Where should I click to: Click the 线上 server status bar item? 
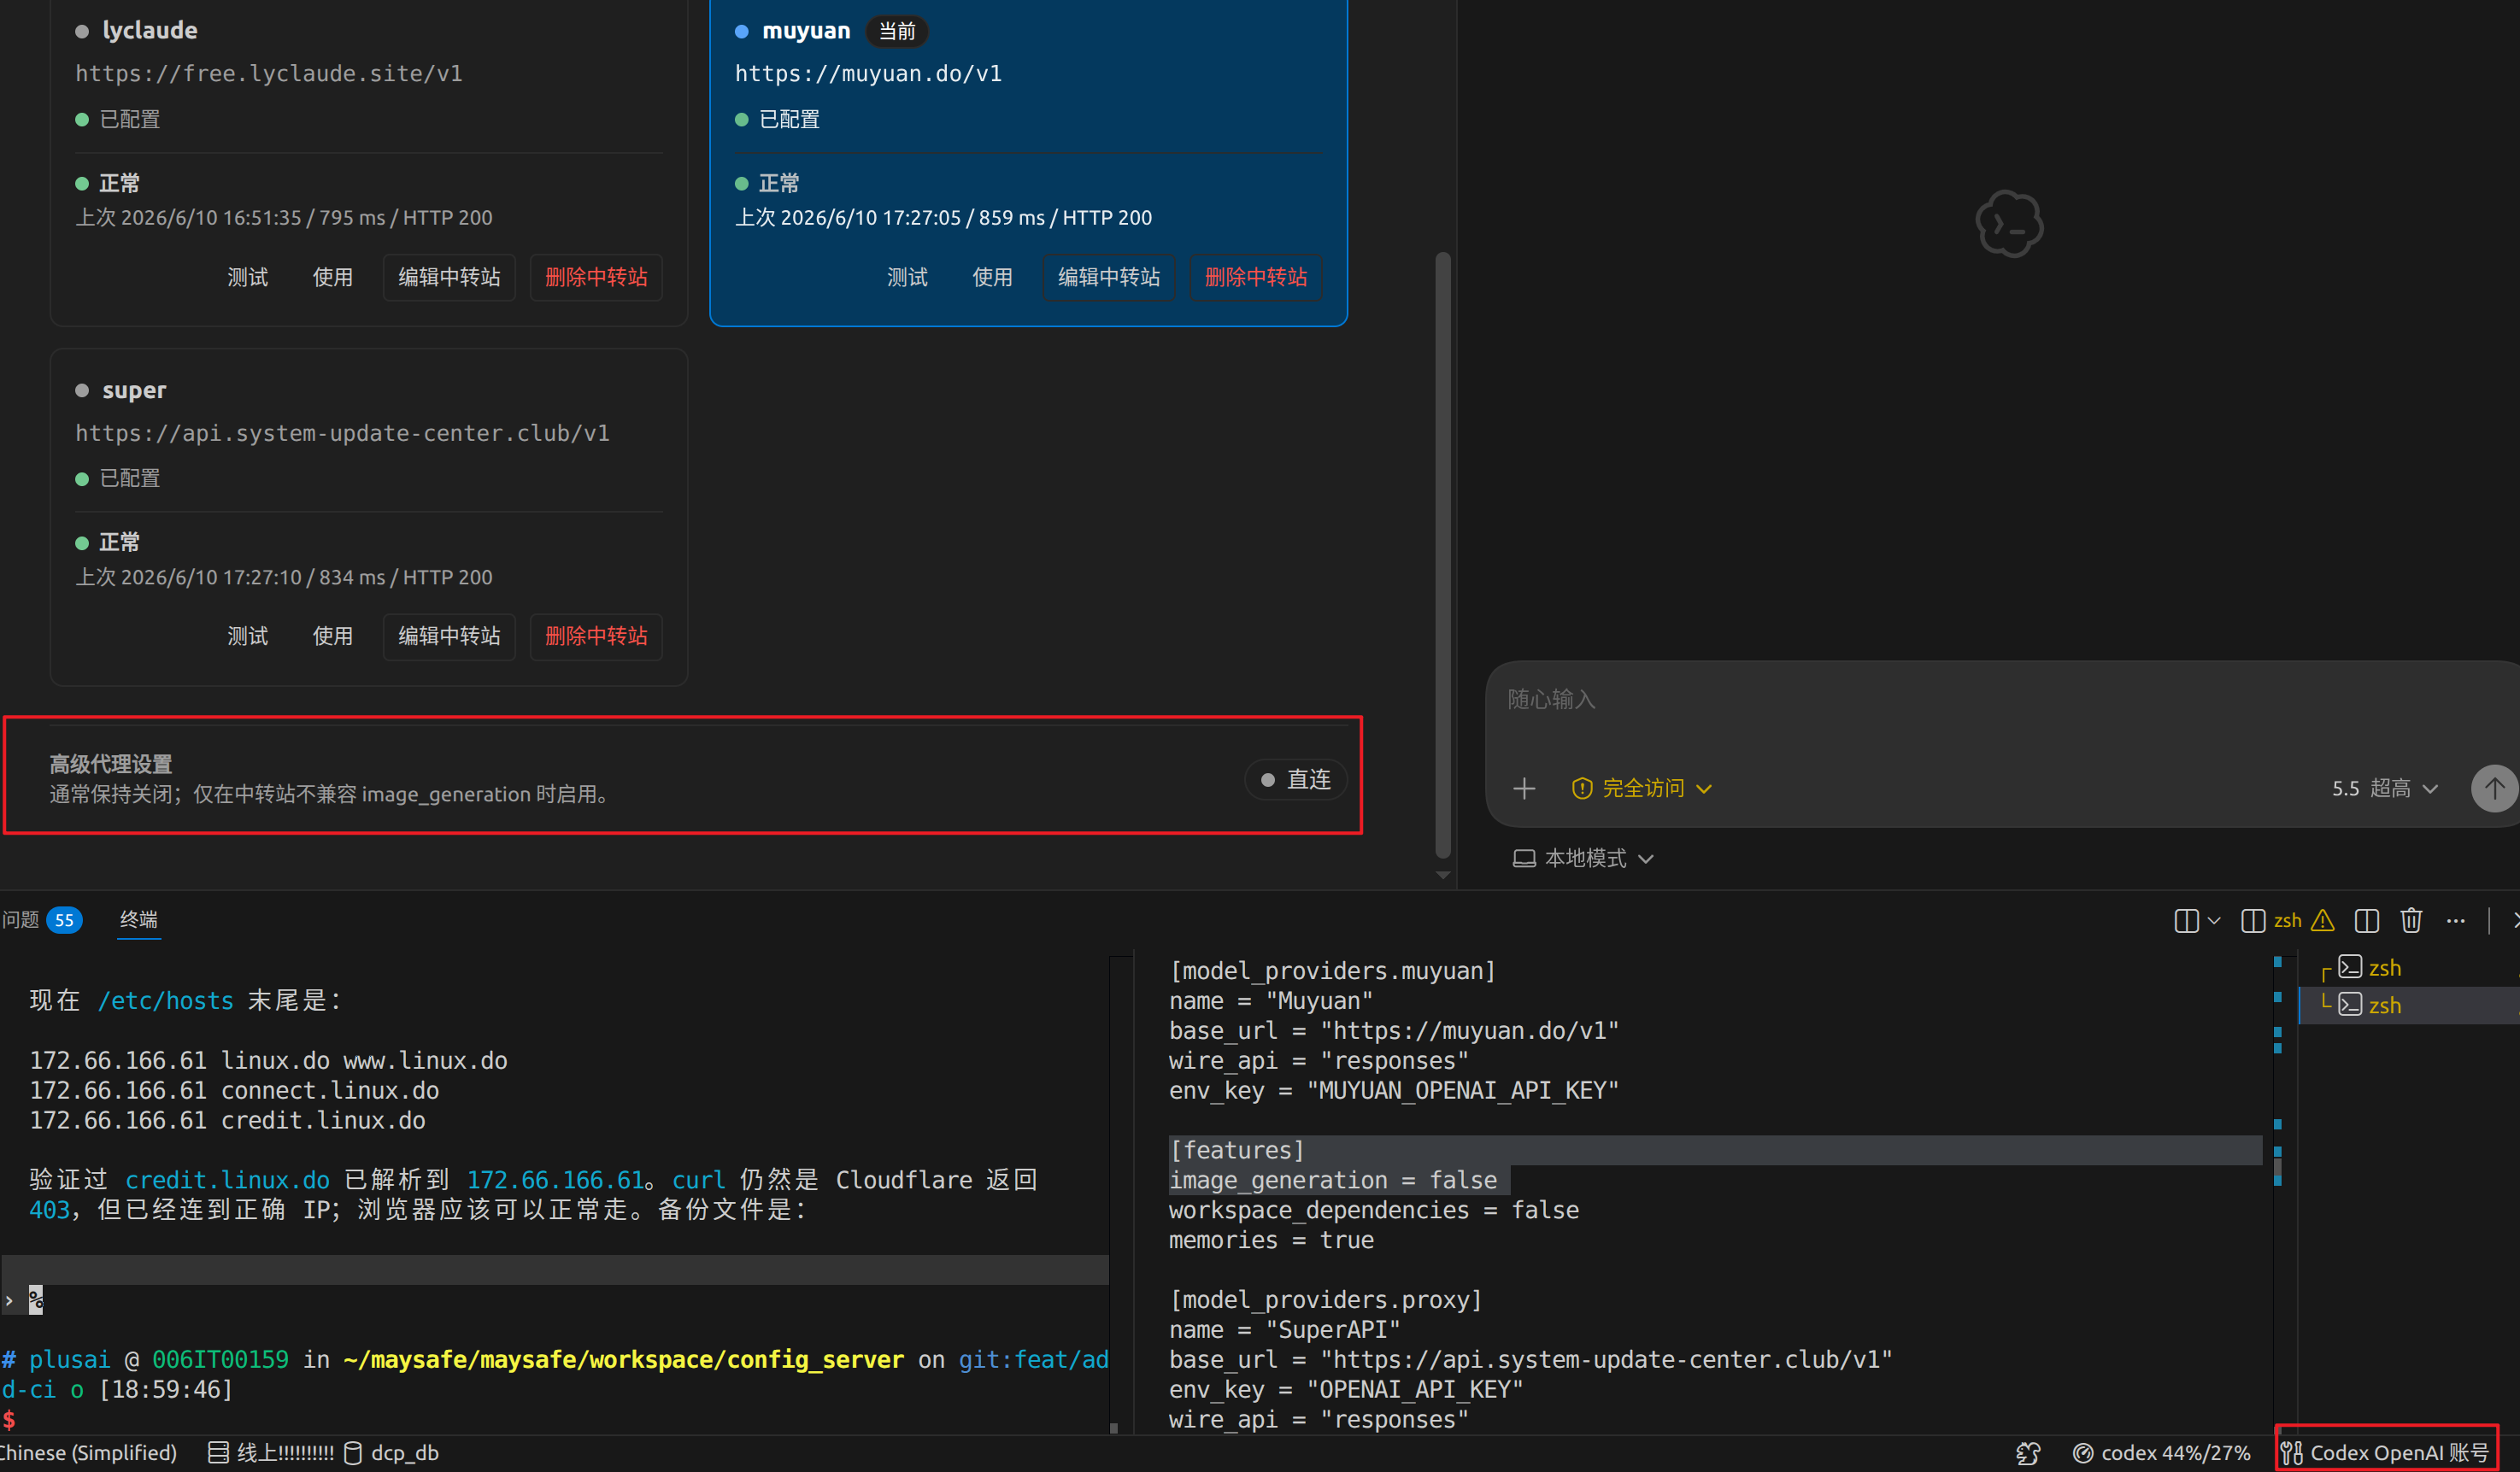270,1453
